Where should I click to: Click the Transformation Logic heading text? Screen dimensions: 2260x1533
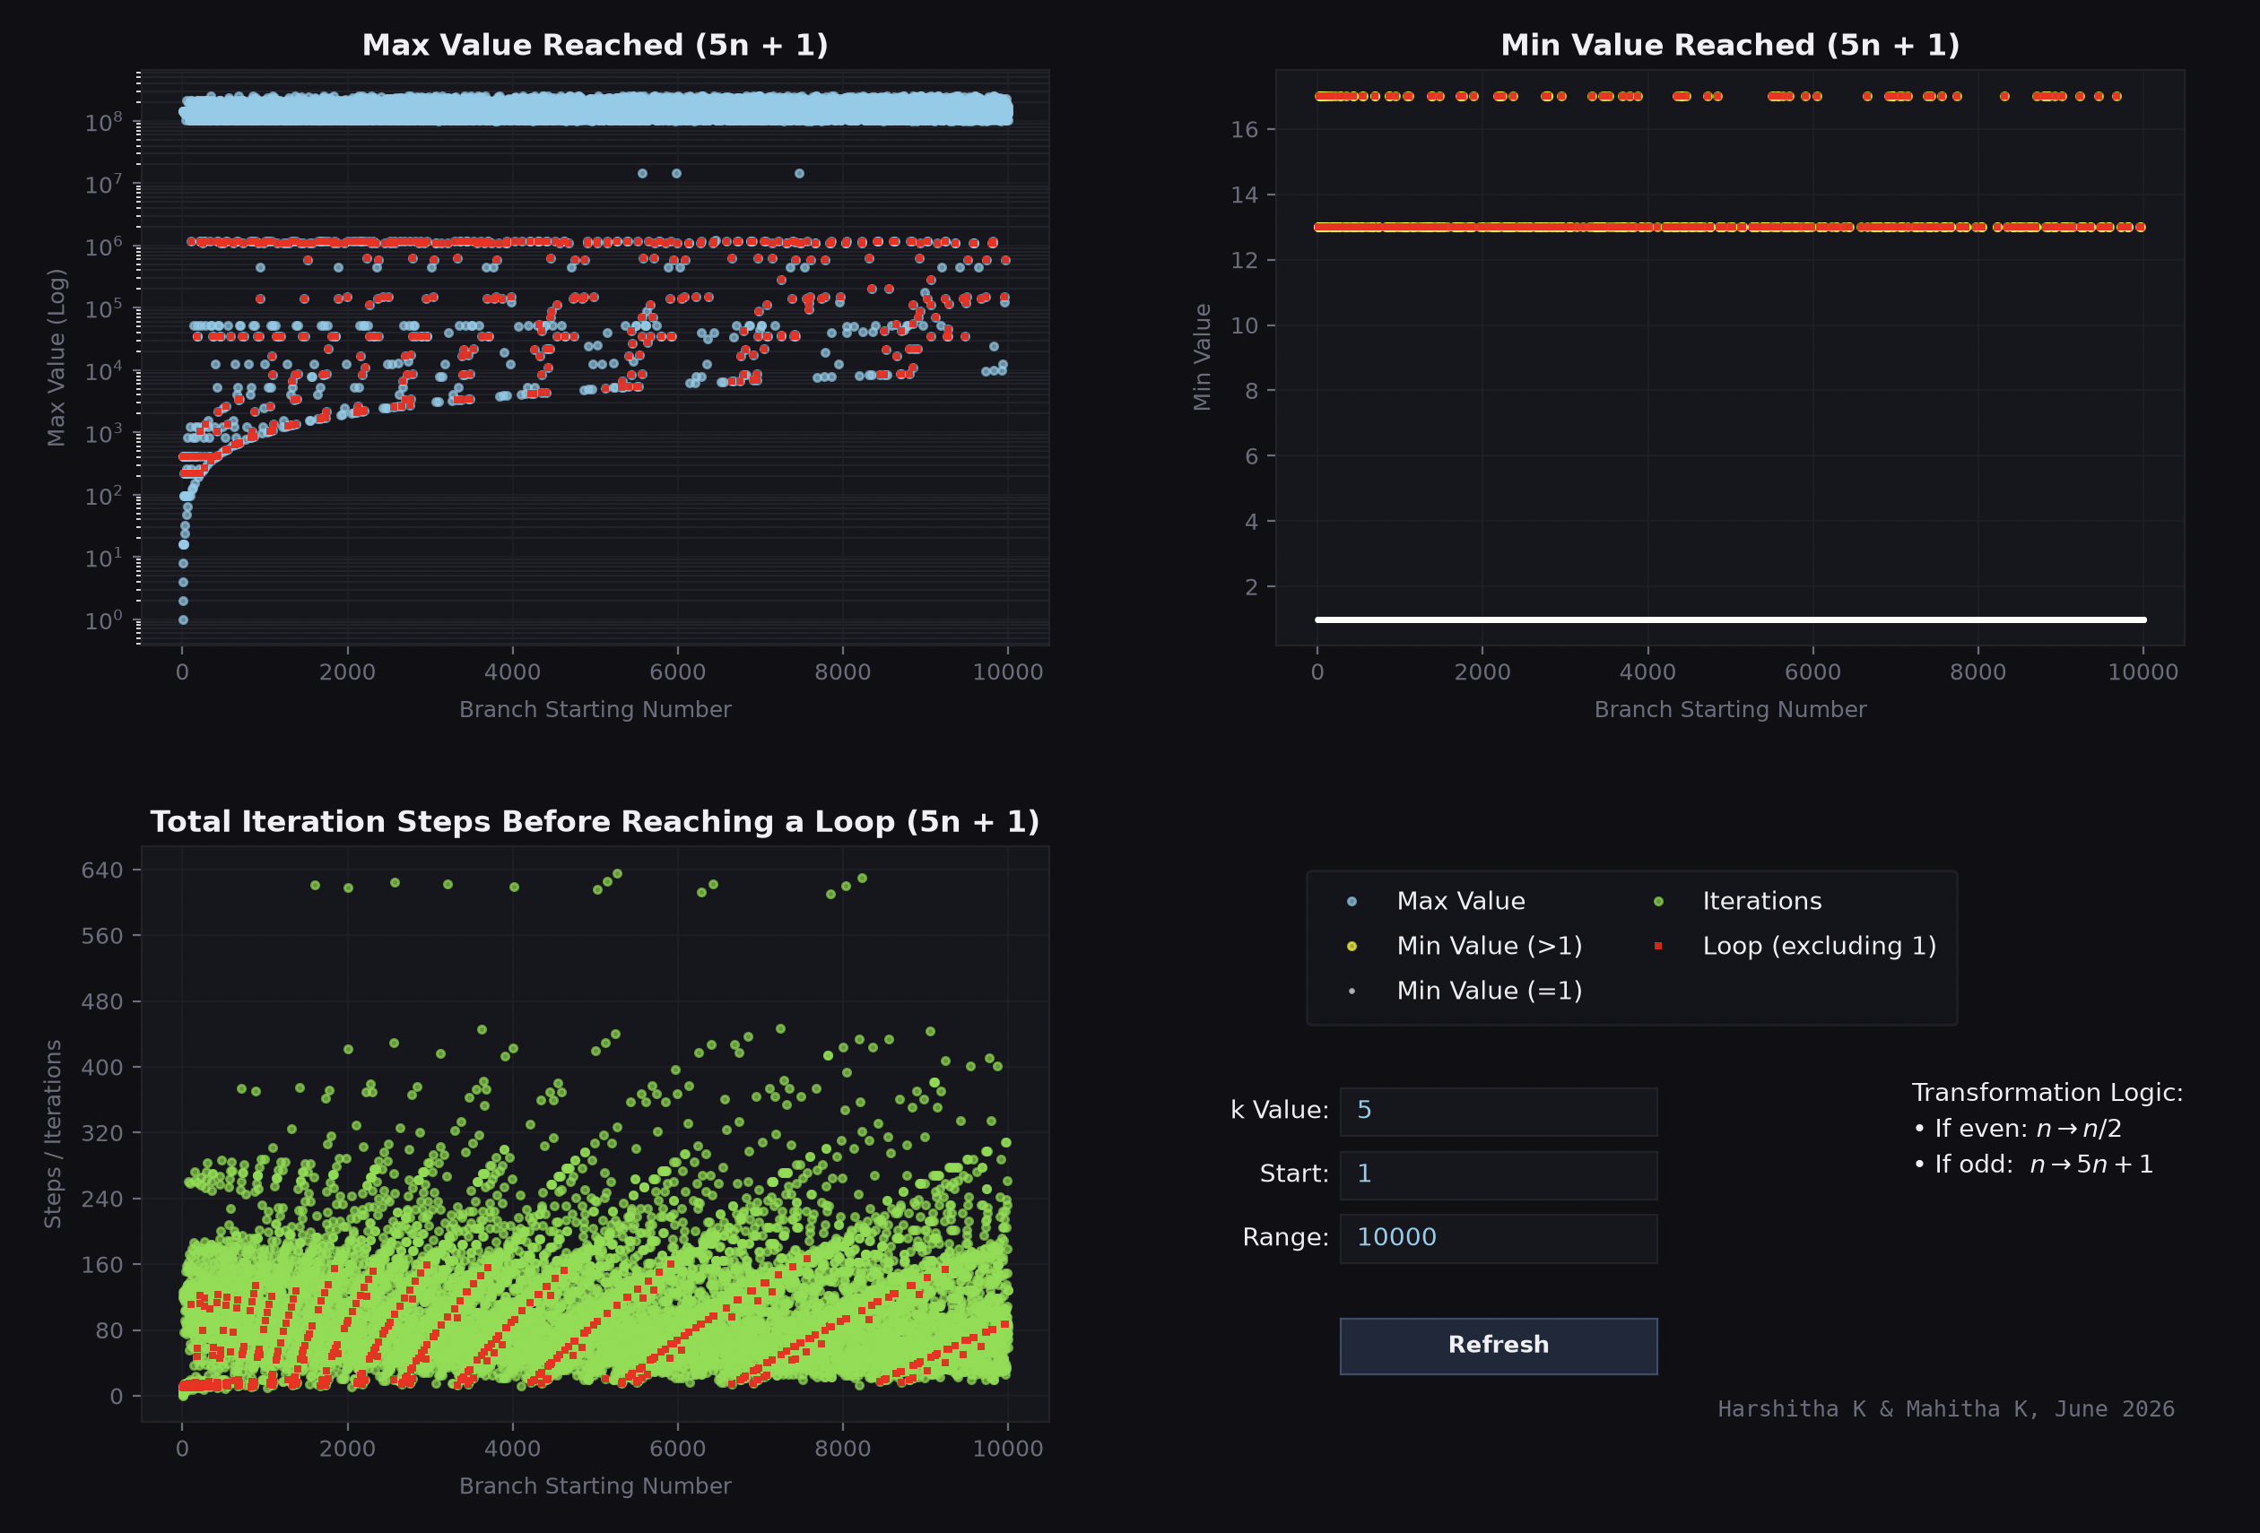(2047, 1093)
